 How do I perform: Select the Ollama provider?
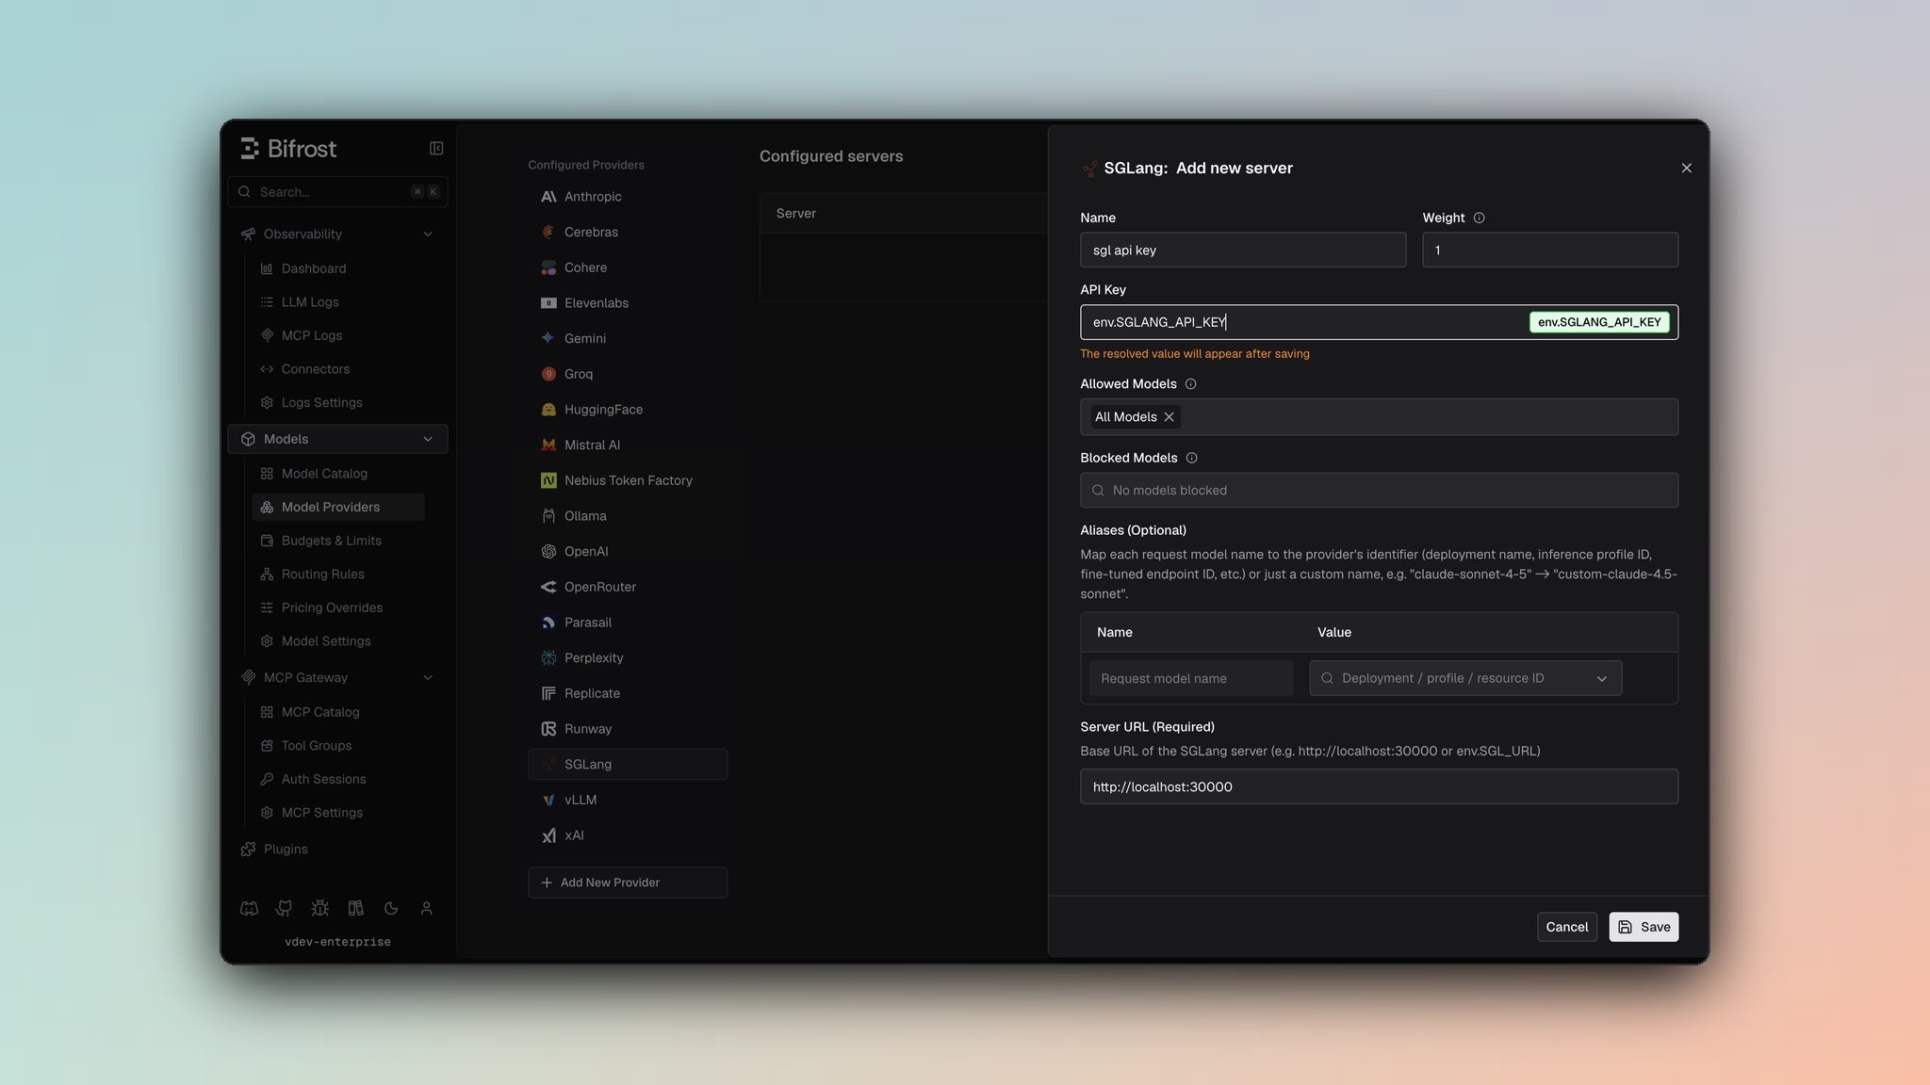pos(628,516)
